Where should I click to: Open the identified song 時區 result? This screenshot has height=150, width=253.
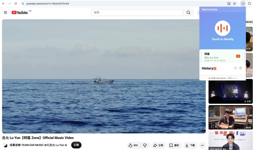click(x=223, y=57)
